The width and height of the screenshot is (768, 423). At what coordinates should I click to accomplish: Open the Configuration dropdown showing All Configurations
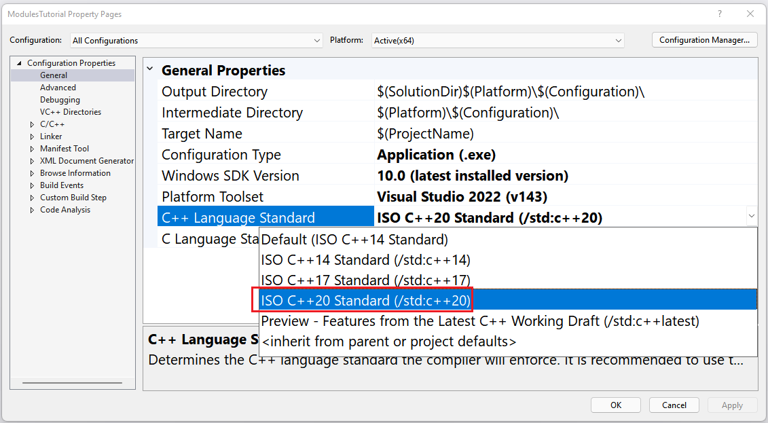click(317, 40)
